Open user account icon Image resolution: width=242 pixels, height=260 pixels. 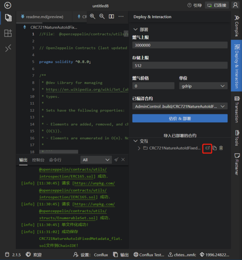point(235,5)
